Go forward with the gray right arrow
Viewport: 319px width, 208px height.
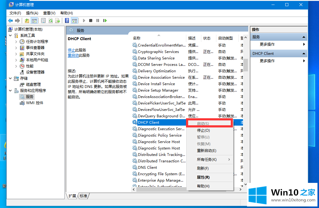[17, 21]
